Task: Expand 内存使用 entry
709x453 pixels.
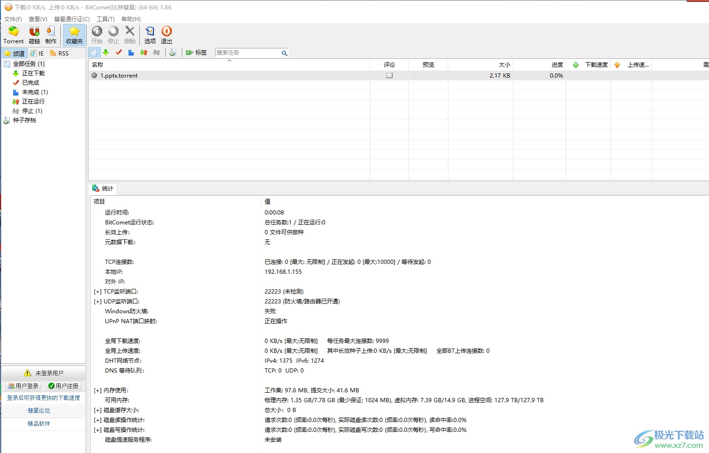Action: (x=98, y=390)
